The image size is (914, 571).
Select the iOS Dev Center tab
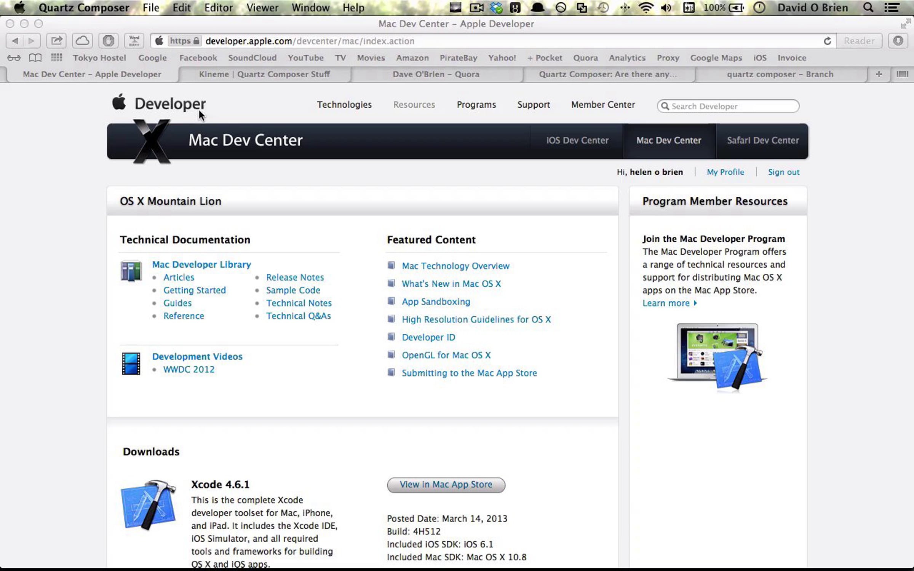tap(577, 140)
